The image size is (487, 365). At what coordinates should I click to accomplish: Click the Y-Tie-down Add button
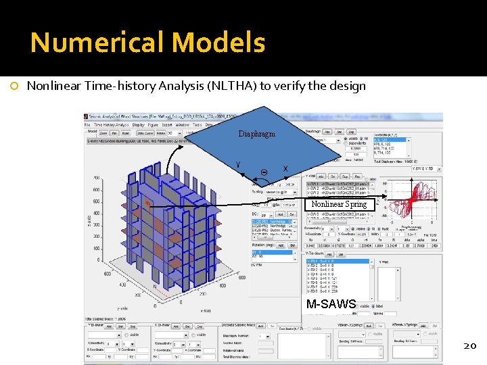329,255
